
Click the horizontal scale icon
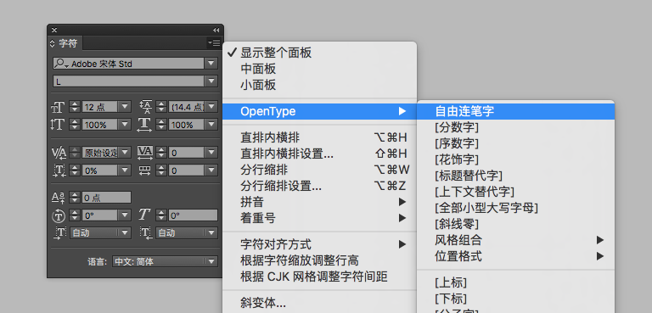[144, 125]
